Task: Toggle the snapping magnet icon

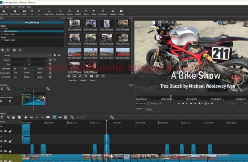Action: click(54, 117)
